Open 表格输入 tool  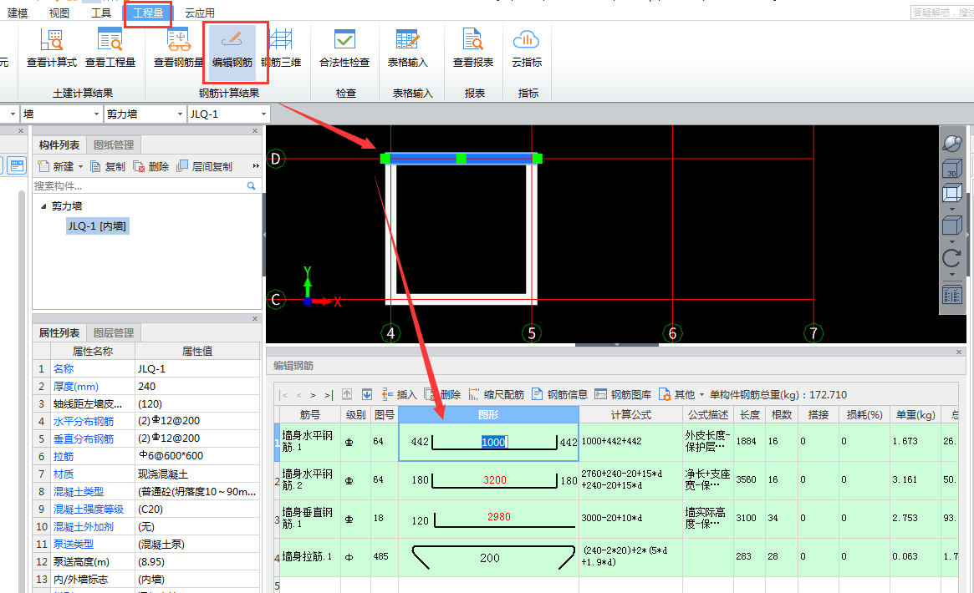point(407,48)
